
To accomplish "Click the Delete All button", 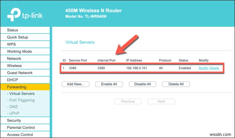I will tap(176, 84).
